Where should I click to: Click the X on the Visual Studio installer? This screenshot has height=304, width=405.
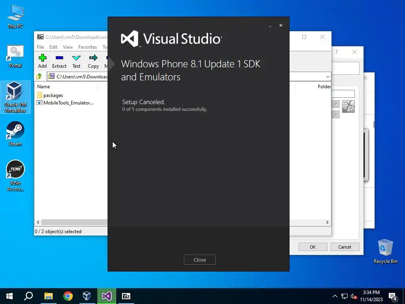pyautogui.click(x=281, y=25)
